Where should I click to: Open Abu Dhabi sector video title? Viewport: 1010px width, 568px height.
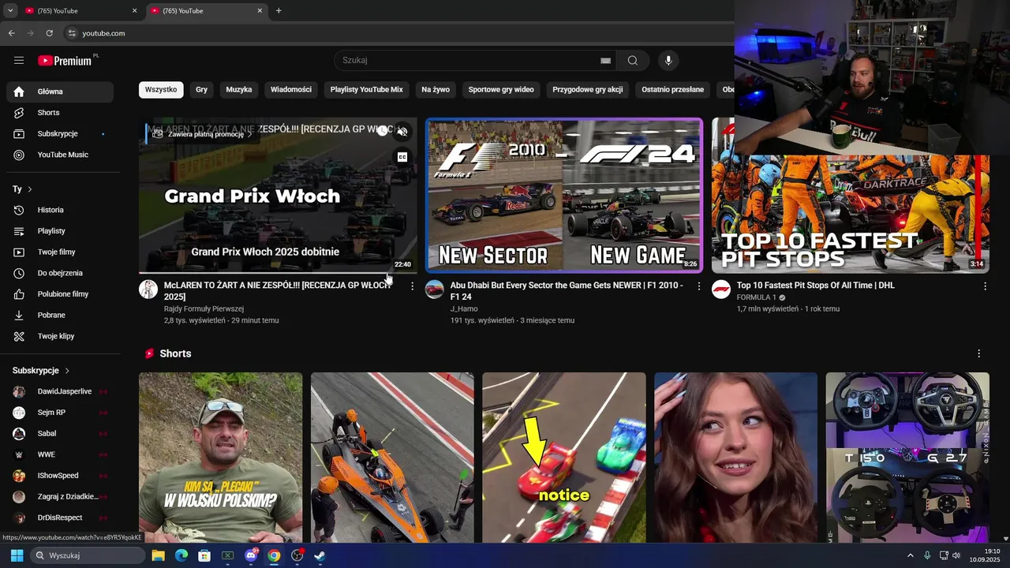click(x=567, y=291)
